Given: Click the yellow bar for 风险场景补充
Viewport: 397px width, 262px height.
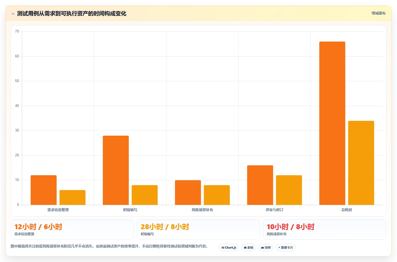Looking at the screenshot, I should pyautogui.click(x=217, y=195).
